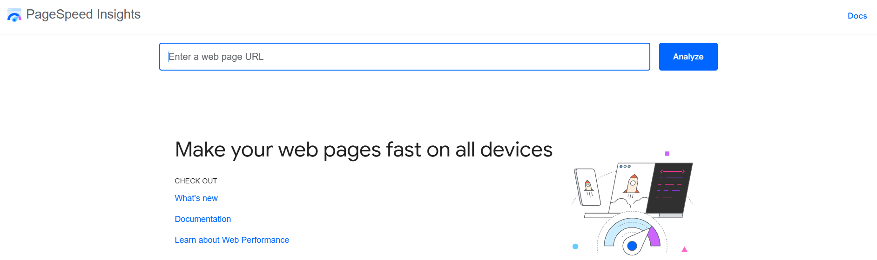This screenshot has width=877, height=260.
Task: Click the dark code panel illustration
Action: pos(671,187)
